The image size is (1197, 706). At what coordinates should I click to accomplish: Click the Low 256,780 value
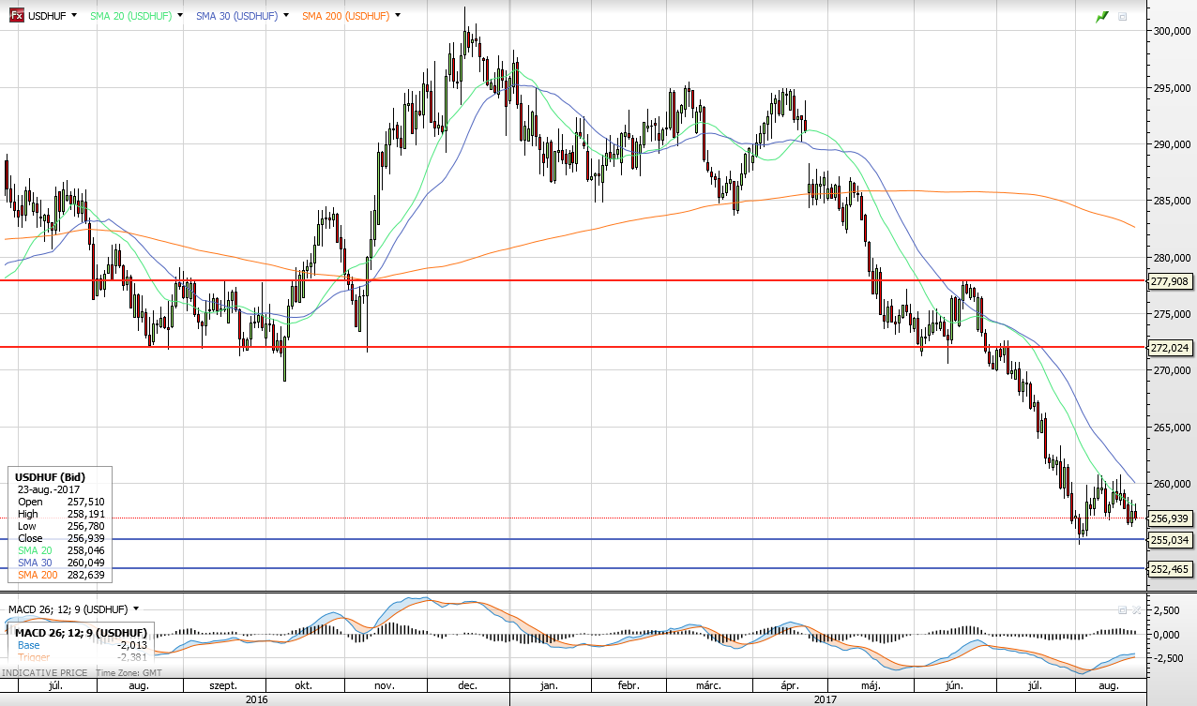click(x=85, y=526)
